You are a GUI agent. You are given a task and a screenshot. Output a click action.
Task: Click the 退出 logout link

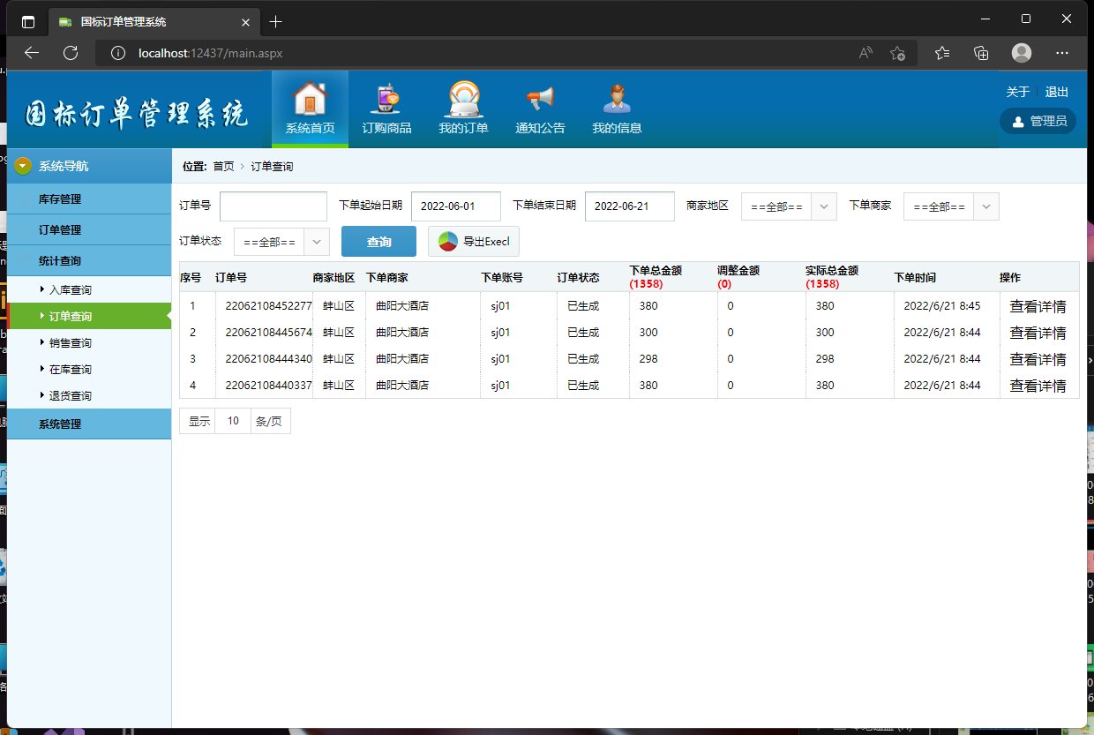(1057, 92)
